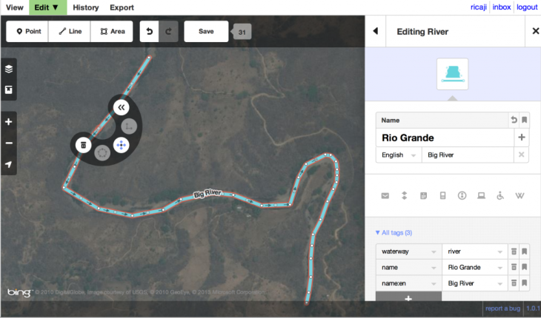This screenshot has width=541, height=318.
Task: Go back using sidebar left arrow
Action: pos(376,31)
